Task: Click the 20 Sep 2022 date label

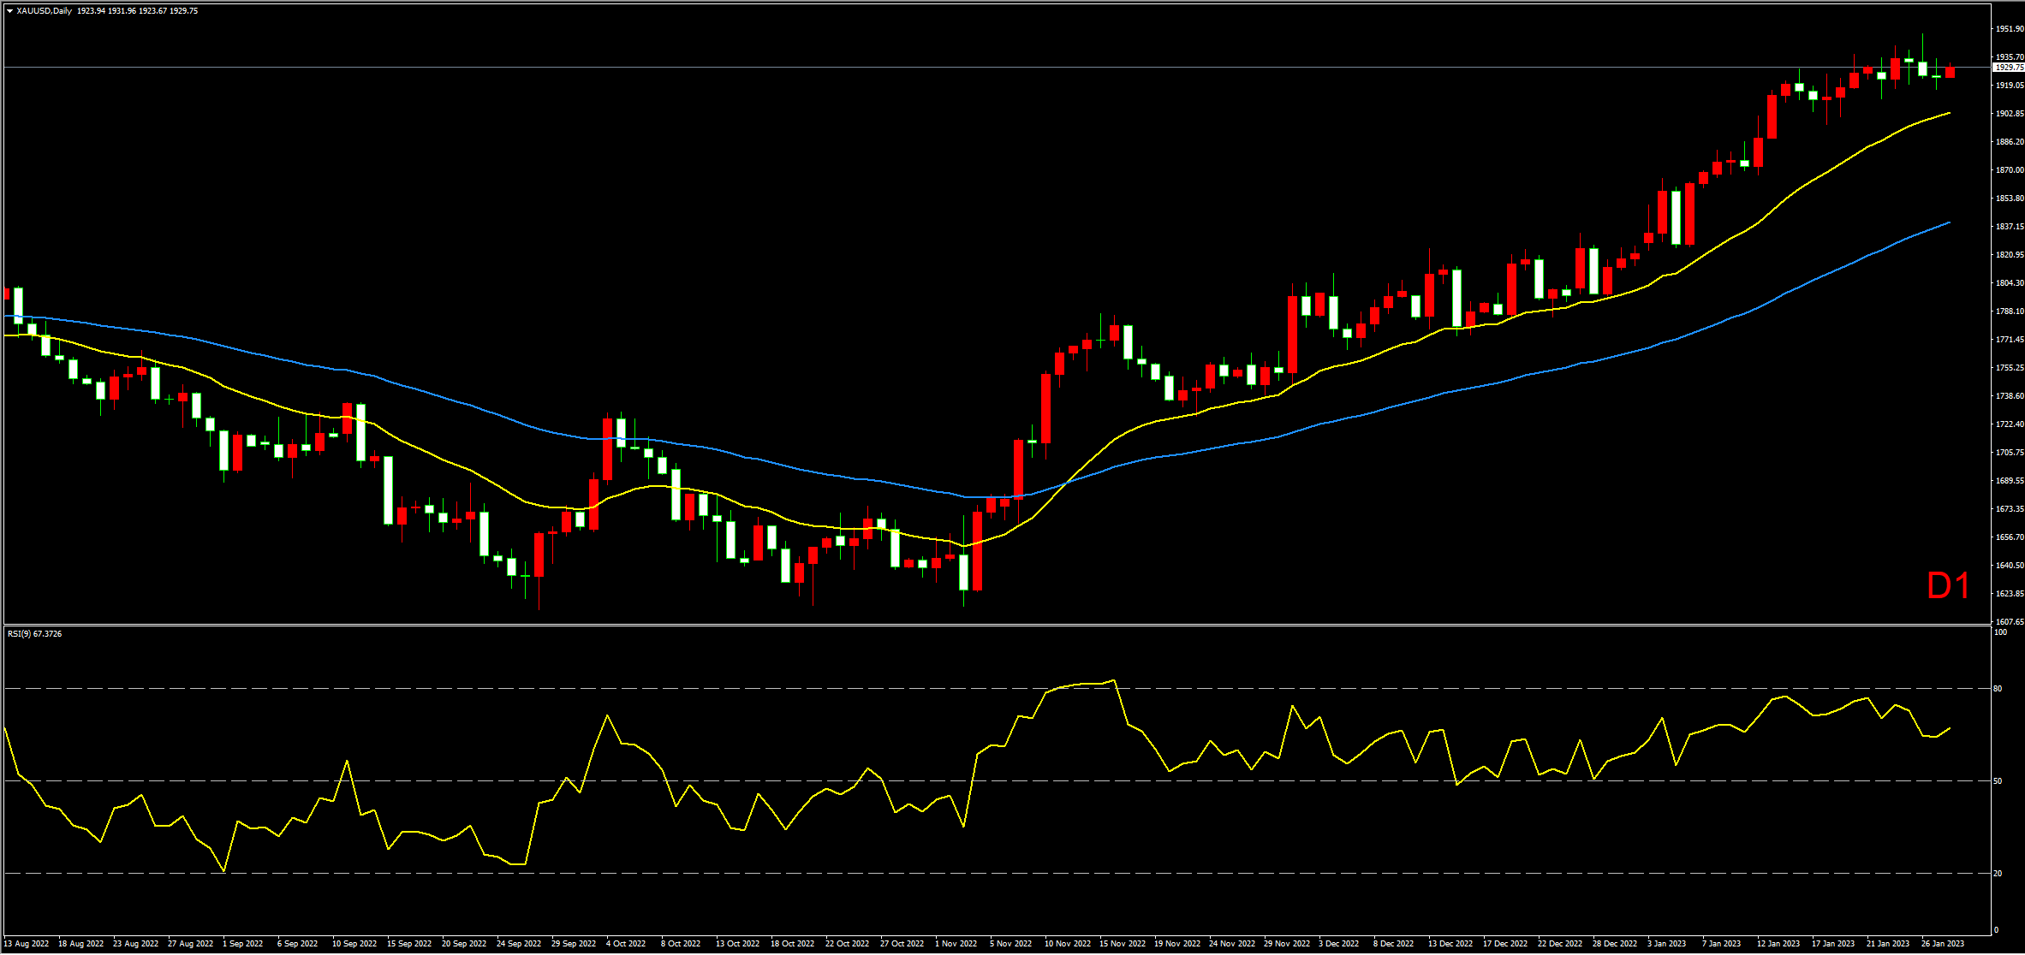Action: pyautogui.click(x=464, y=944)
